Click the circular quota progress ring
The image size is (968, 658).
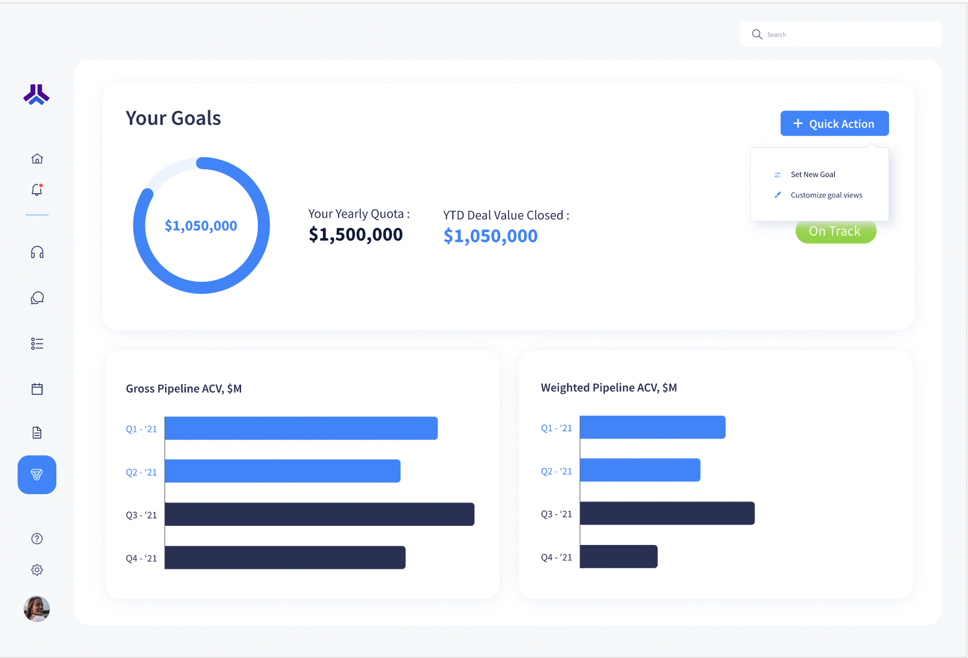tap(201, 225)
